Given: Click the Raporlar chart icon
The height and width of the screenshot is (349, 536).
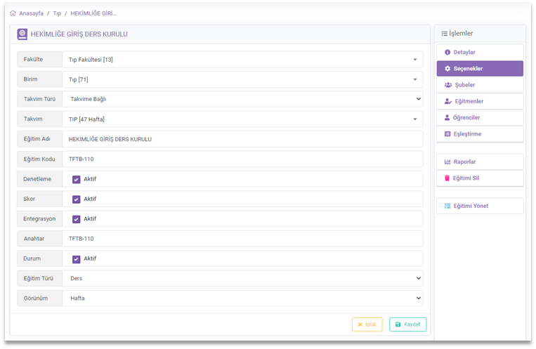Looking at the screenshot, I should (x=447, y=162).
